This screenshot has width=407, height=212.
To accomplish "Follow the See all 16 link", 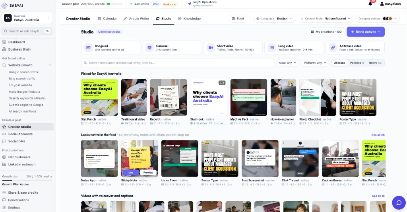I will pyautogui.click(x=378, y=196).
